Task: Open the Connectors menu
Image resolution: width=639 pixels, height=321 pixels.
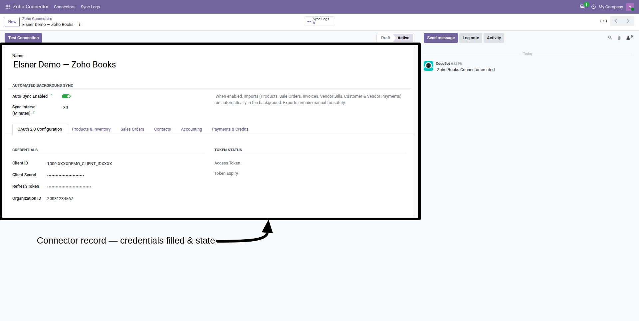Action: [x=65, y=7]
